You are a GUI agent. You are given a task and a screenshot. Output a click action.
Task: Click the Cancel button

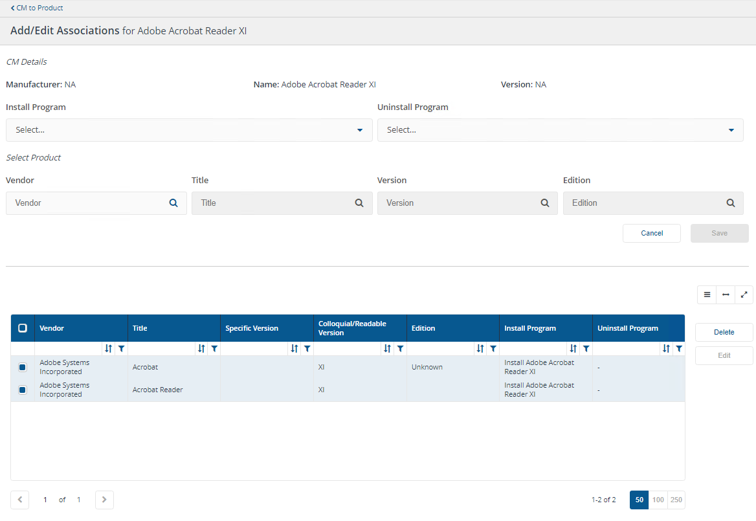pos(651,233)
